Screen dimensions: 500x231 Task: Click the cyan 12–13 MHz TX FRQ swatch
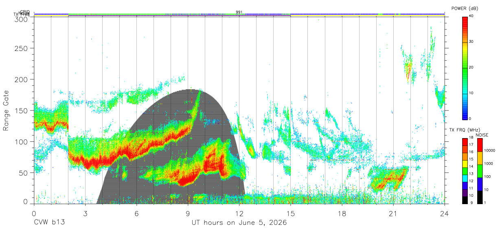pyautogui.click(x=465, y=178)
